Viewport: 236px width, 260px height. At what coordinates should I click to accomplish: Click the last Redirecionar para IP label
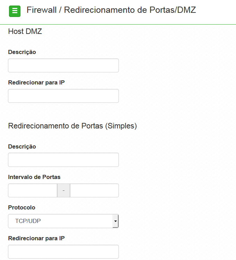click(x=36, y=238)
